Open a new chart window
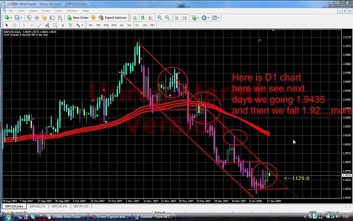 (x=7, y=18)
